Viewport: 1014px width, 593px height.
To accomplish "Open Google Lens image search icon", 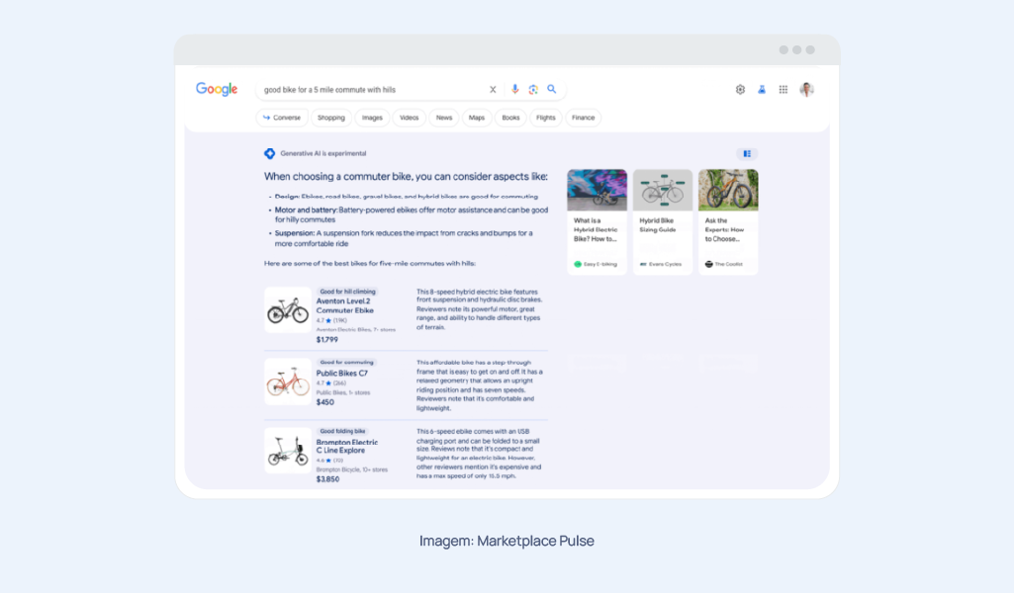I will 533,89.
